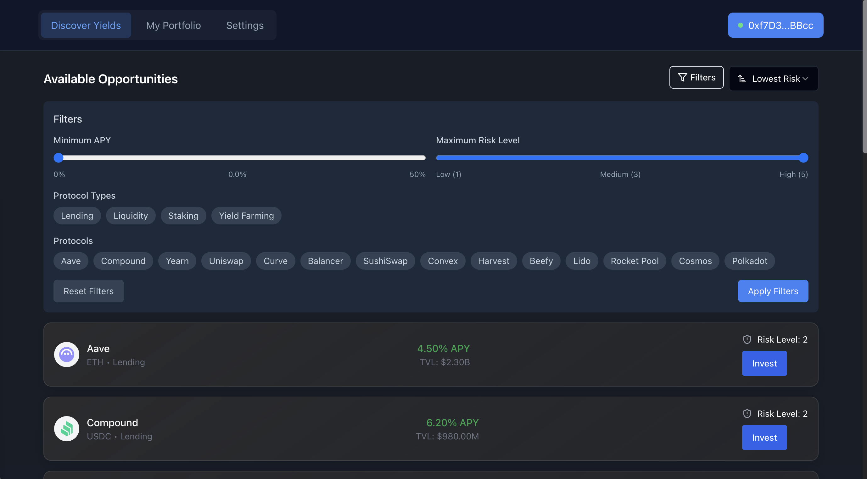Toggle the Staking protocol type chip
The height and width of the screenshot is (479, 867).
183,216
